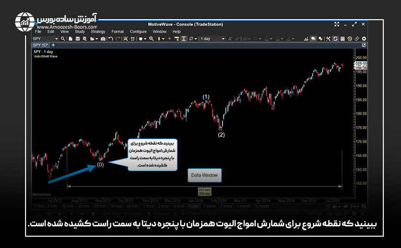Image resolution: width=401 pixels, height=248 pixels.
Task: Toggle the refresh sync icon
Action: [x=335, y=38]
